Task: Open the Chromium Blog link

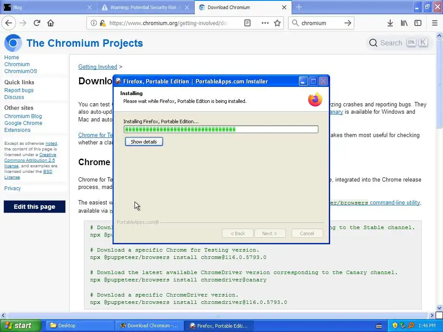Action: (23, 116)
